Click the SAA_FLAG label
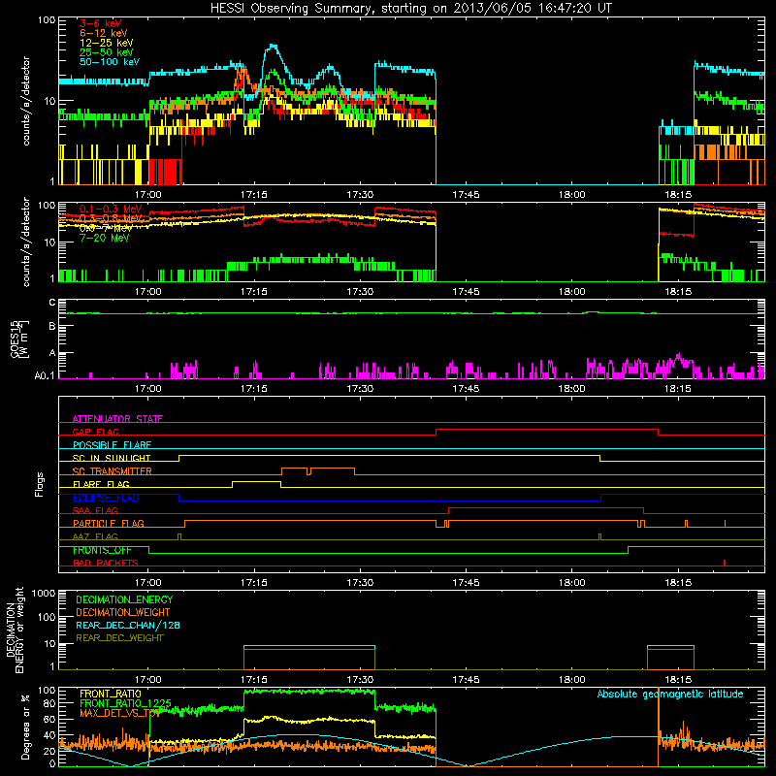The width and height of the screenshot is (776, 776). (x=95, y=510)
